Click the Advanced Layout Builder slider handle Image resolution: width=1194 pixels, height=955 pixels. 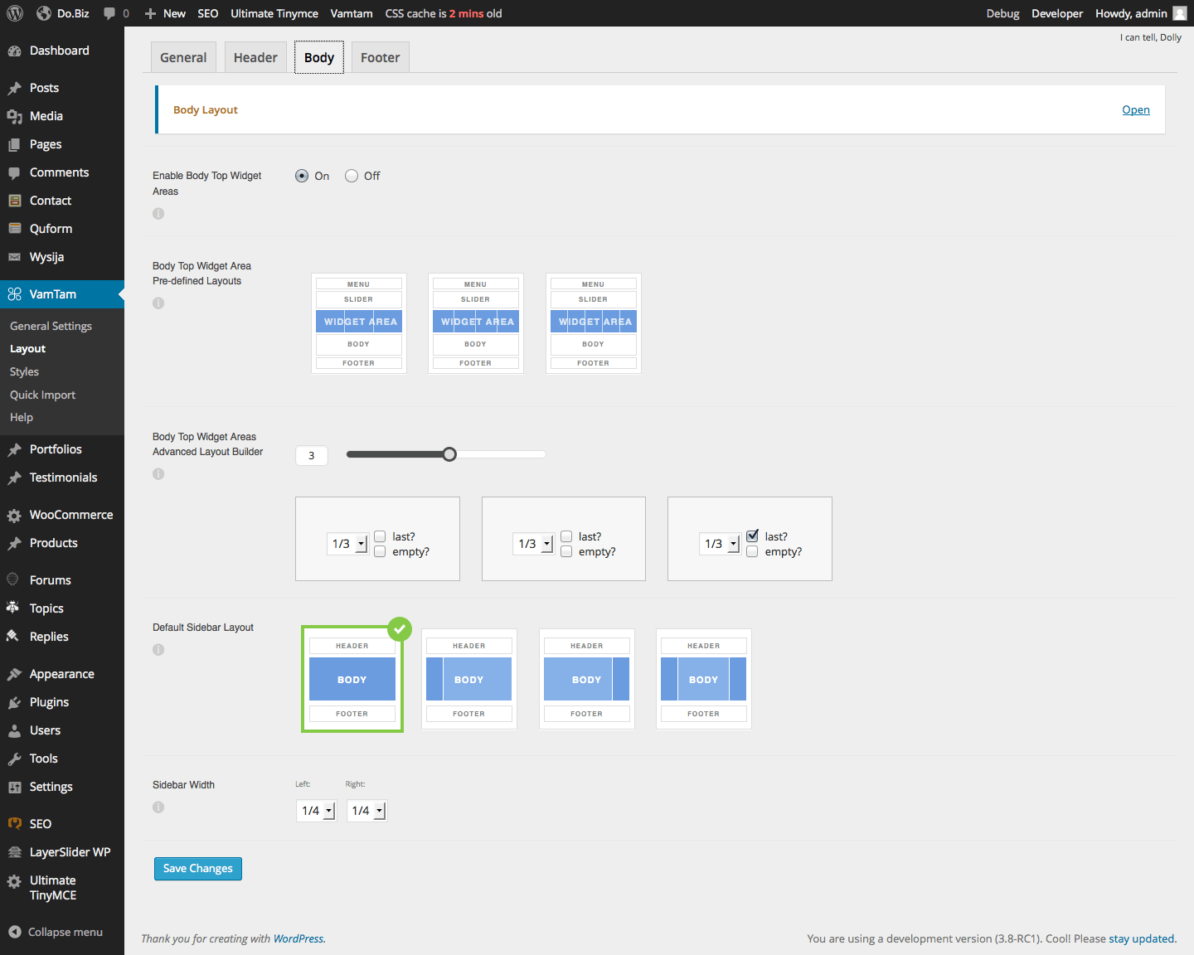pyautogui.click(x=449, y=454)
